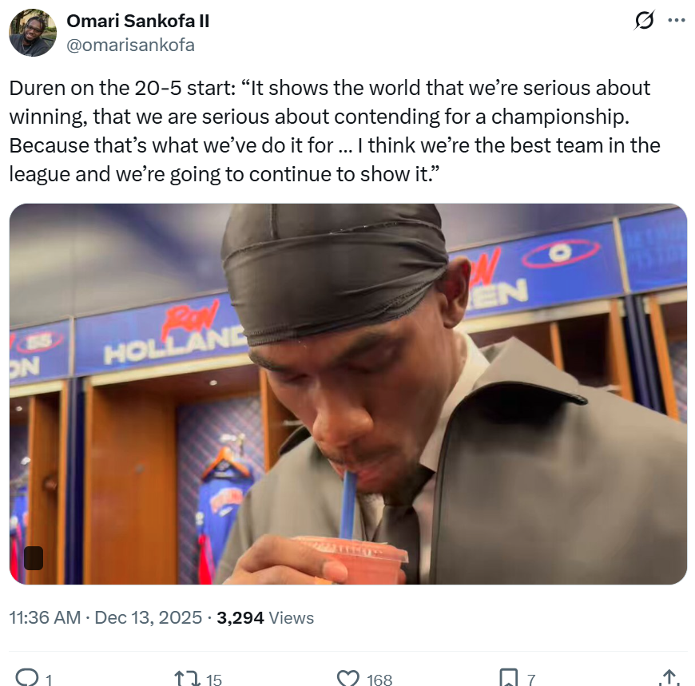
Task: Open Omari Sankofa II's profile avatar
Action: 32,33
